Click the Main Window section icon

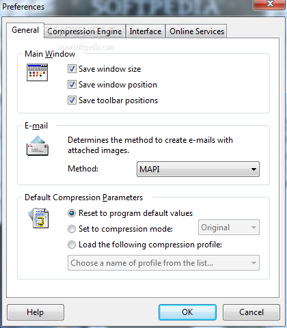[37, 72]
